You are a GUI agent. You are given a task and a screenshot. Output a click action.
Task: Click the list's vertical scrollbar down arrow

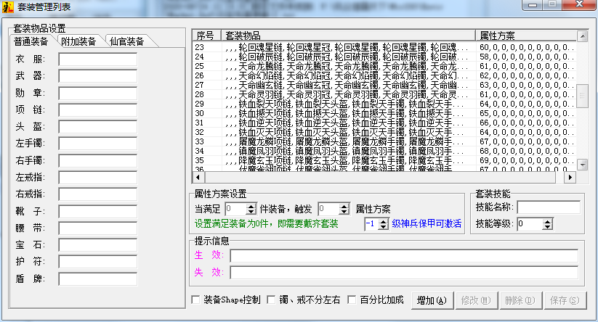(581, 165)
